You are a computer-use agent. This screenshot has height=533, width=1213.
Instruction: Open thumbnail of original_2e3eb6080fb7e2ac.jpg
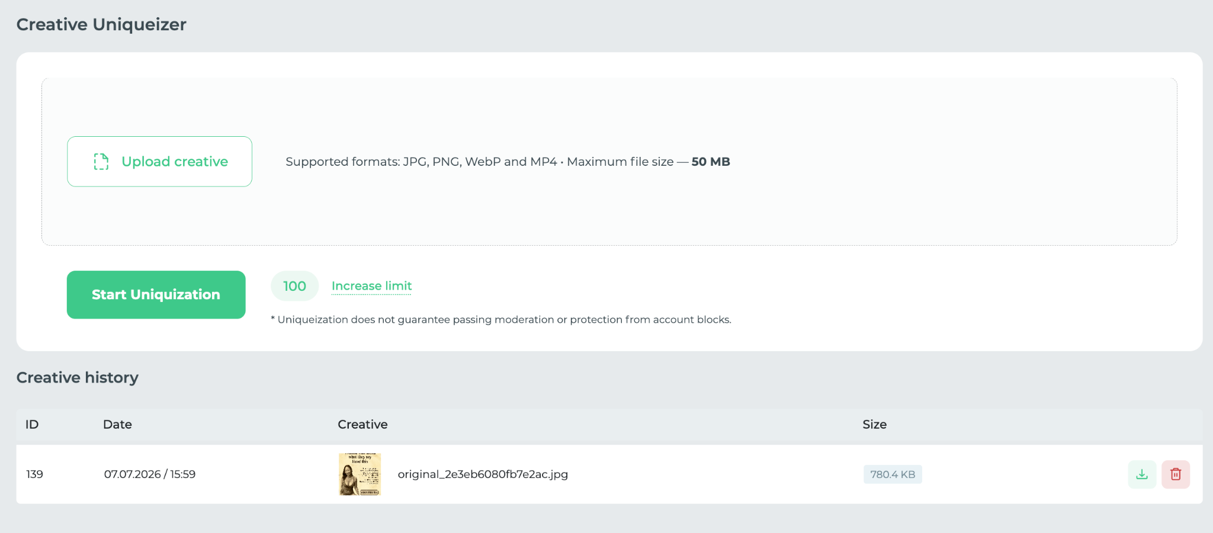coord(360,474)
